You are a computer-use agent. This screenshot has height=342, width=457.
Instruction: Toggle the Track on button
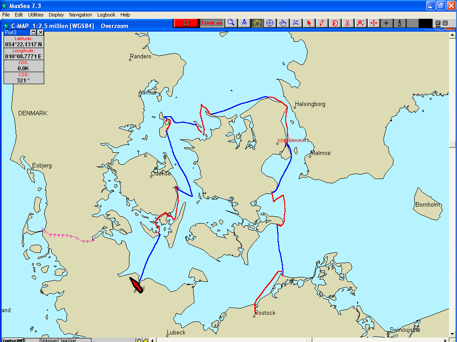(212, 23)
